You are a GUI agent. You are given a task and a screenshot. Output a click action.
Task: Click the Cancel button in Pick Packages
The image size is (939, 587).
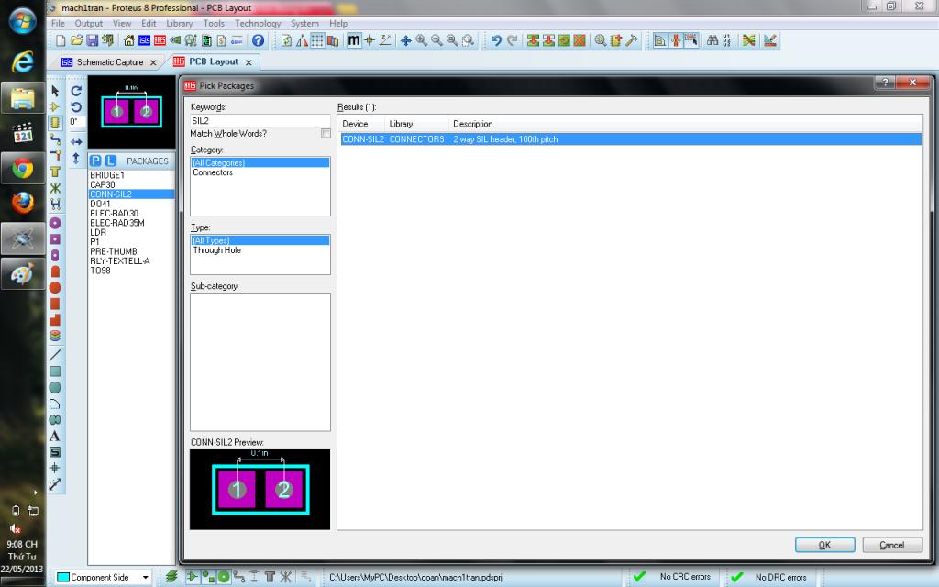point(891,545)
